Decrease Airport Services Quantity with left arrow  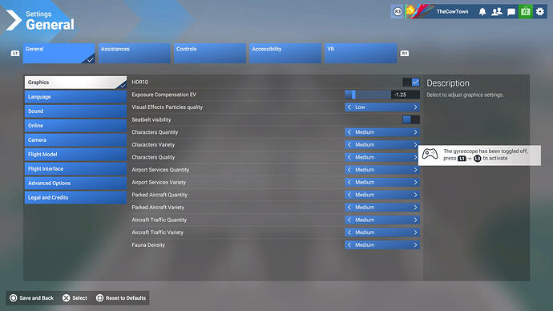[x=349, y=170]
